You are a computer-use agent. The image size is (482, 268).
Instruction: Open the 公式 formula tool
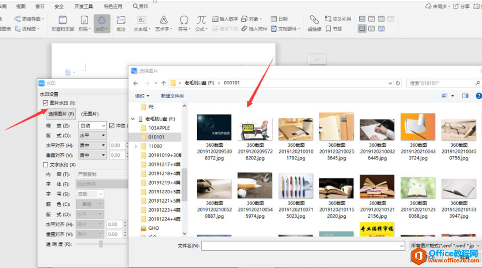tap(201, 23)
